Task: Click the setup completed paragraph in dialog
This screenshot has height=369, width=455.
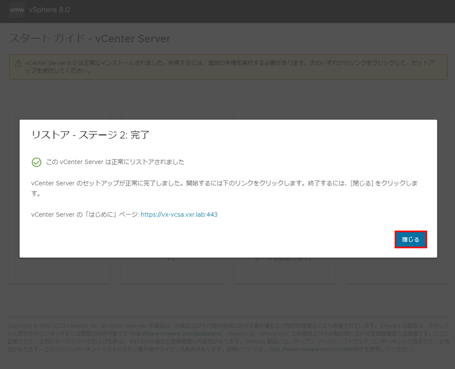Action: (225, 188)
